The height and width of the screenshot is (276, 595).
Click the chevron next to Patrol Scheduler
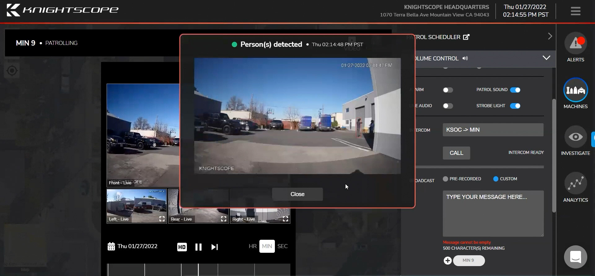pos(550,36)
